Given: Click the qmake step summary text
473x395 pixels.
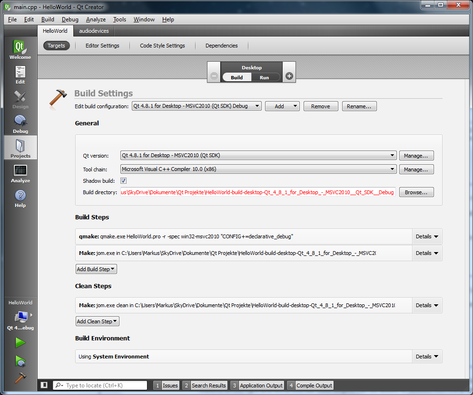Looking at the screenshot, I should [x=186, y=236].
